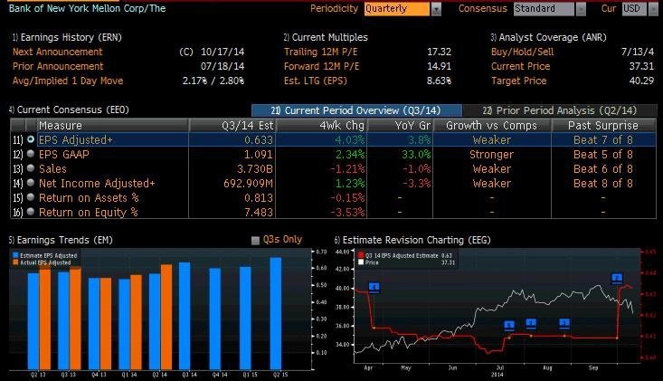Click the April estimate revision marker
This screenshot has width=663, height=381.
coord(374,288)
